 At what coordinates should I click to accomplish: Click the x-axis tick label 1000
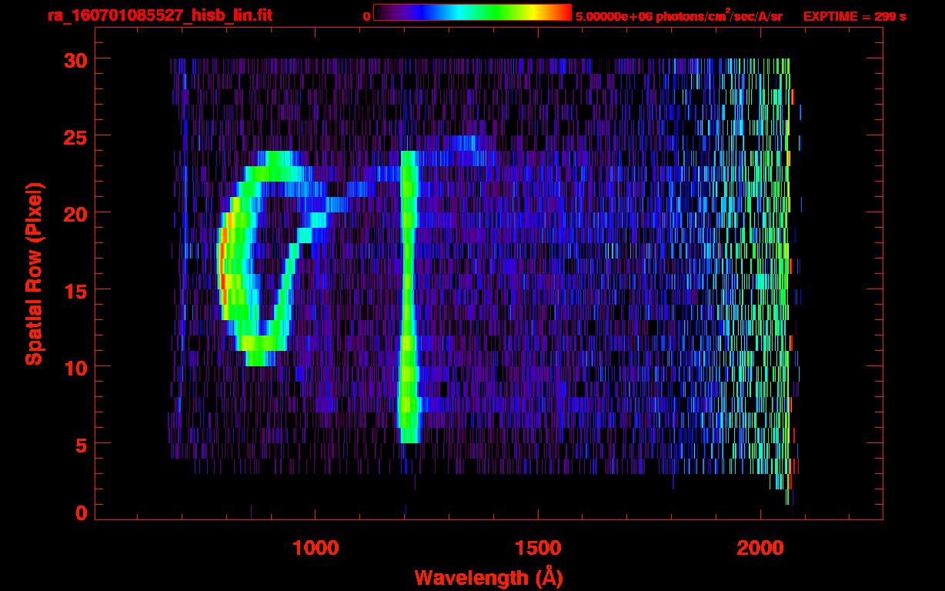pos(315,548)
